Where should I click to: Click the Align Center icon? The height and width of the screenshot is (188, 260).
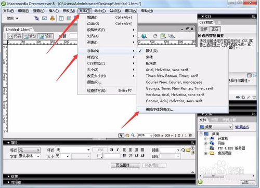pos(131,150)
